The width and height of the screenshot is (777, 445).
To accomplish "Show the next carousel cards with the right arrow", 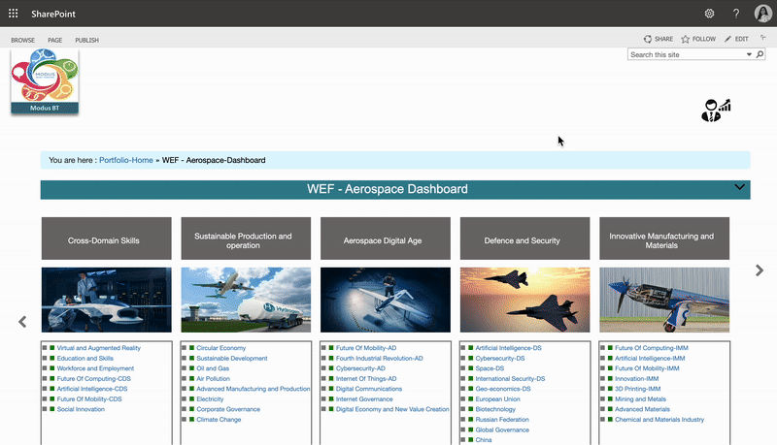I will pos(760,270).
